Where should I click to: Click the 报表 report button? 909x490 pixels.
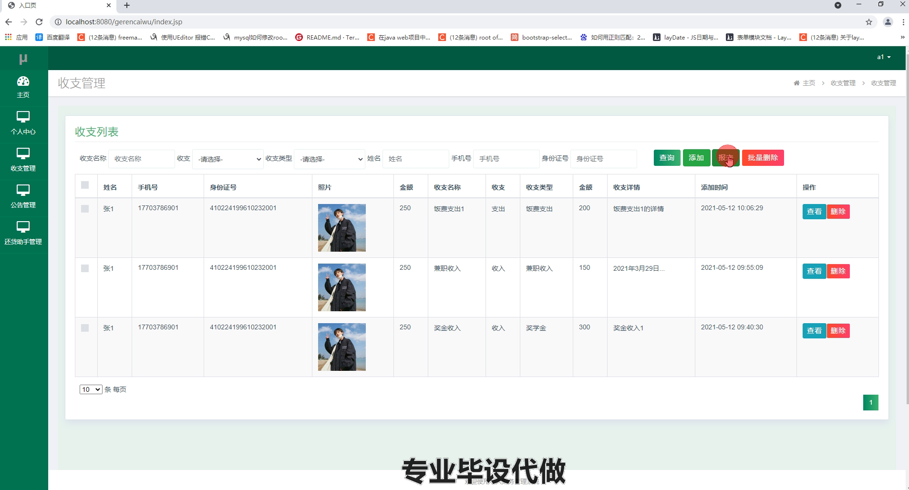[x=726, y=158]
